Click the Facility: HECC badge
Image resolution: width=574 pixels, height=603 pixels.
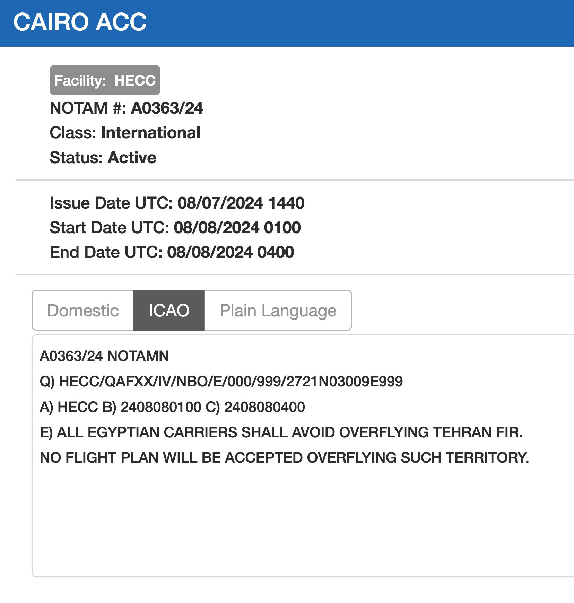tap(105, 80)
